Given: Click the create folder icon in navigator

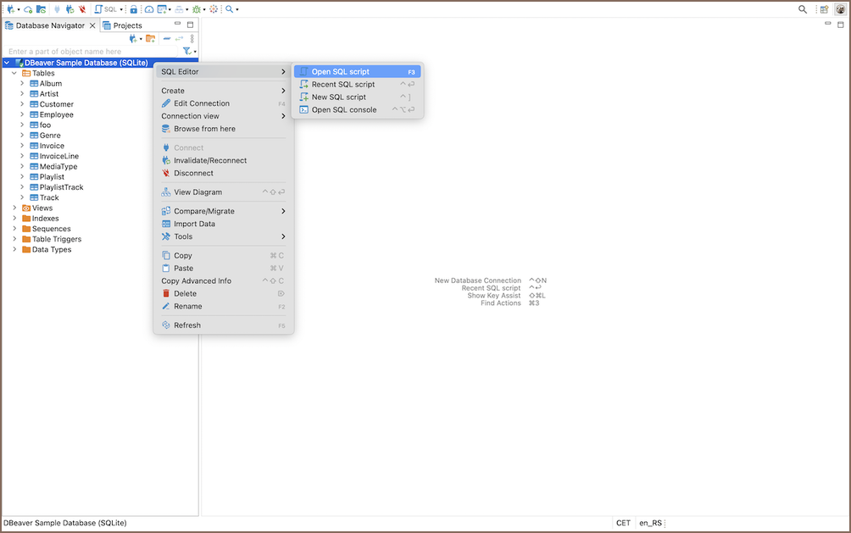Looking at the screenshot, I should (x=150, y=39).
